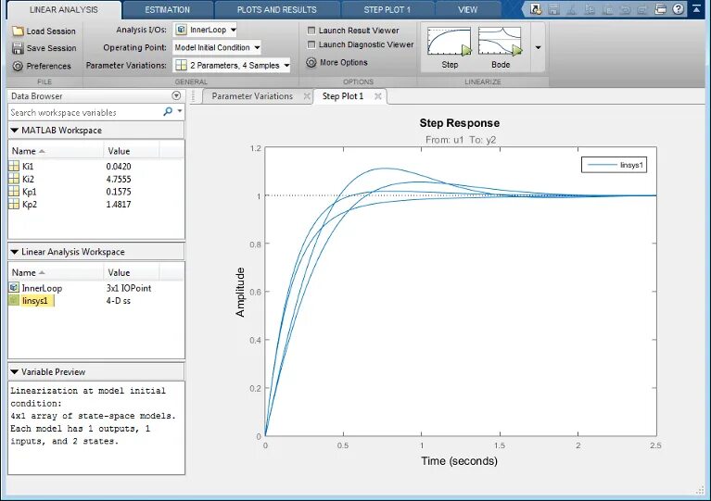
Task: Open the Parameter Variations dropdown
Action: tap(232, 65)
